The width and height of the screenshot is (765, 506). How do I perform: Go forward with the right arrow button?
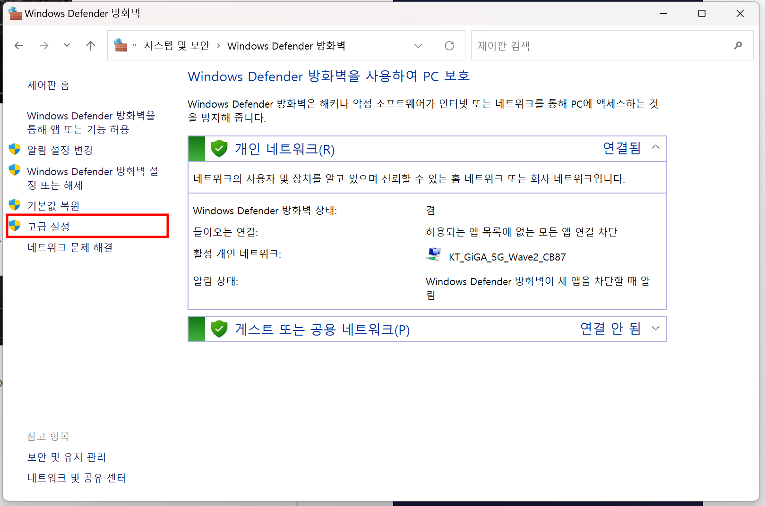(x=44, y=45)
